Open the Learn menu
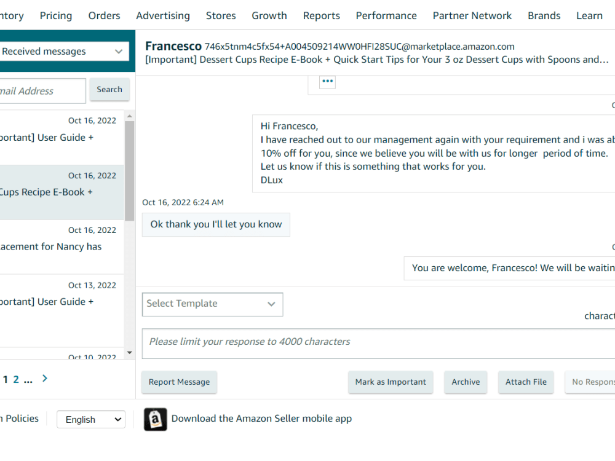 click(x=589, y=16)
